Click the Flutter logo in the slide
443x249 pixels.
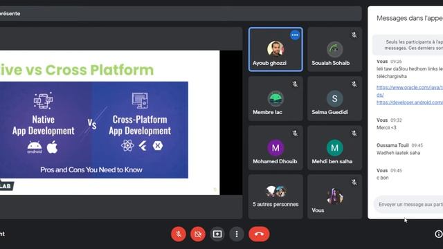click(143, 146)
